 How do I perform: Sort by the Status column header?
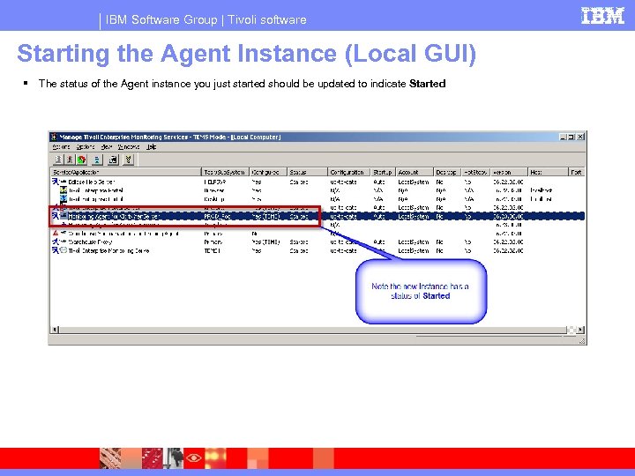(307, 172)
